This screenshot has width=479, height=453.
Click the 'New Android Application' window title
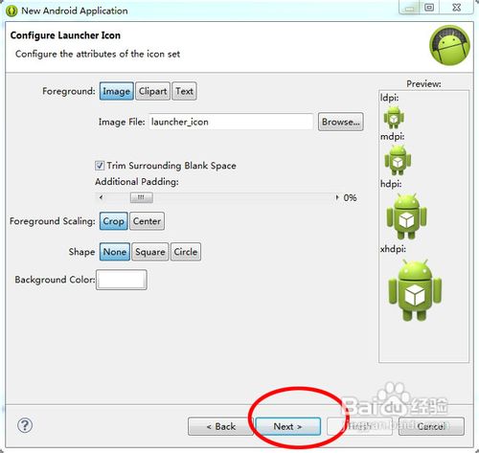coord(75,11)
